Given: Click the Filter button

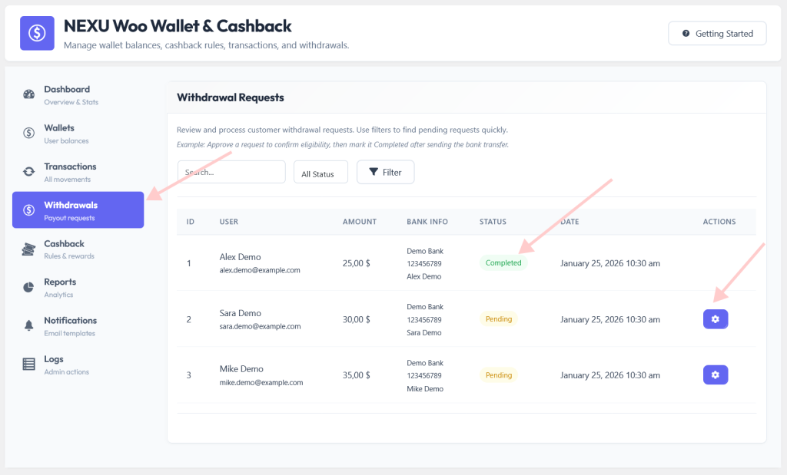Looking at the screenshot, I should point(386,173).
